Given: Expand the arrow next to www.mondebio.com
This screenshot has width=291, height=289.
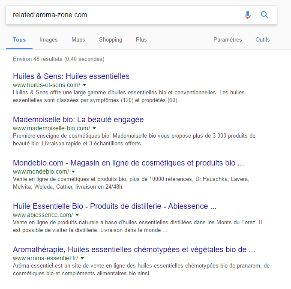Looking at the screenshot, I should (73, 172).
